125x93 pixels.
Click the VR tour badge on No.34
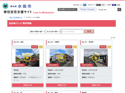[34, 47]
